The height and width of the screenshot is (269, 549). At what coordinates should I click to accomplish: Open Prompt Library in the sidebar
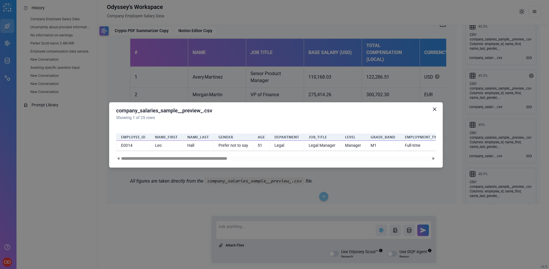click(x=45, y=105)
